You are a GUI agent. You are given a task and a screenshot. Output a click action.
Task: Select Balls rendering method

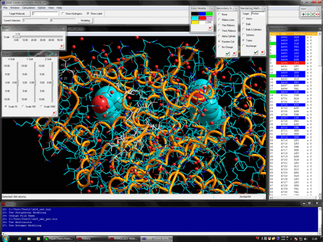pos(244,24)
